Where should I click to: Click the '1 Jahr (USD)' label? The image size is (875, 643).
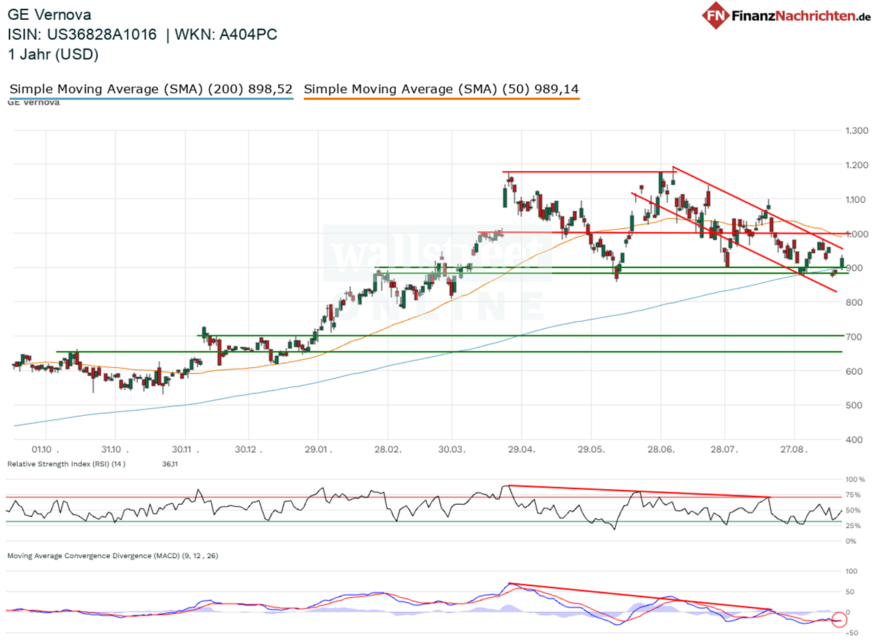click(53, 55)
